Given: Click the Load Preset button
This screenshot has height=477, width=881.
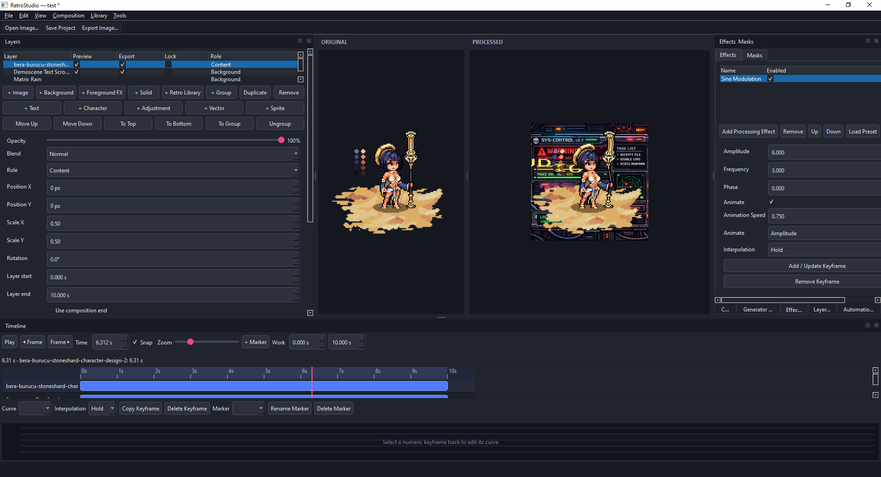Looking at the screenshot, I should click(863, 132).
